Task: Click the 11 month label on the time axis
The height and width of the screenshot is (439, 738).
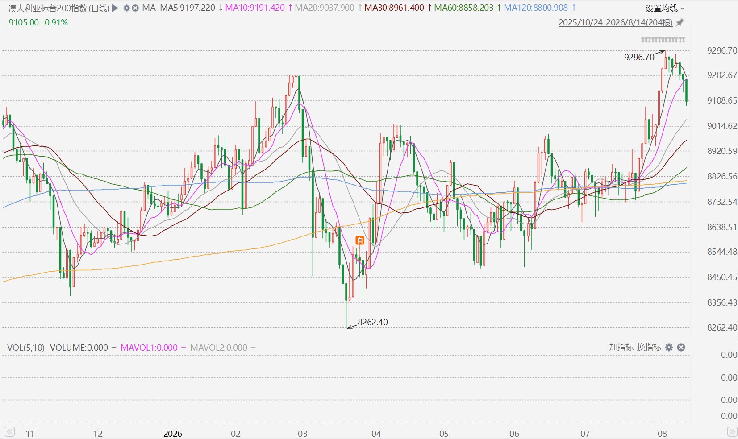Action: (30, 434)
